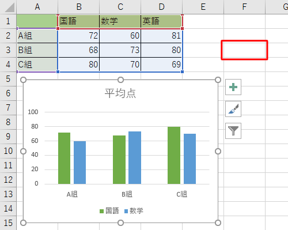This screenshot has width=288, height=230.
Task: Select row 10 header
Action: pos(8,151)
